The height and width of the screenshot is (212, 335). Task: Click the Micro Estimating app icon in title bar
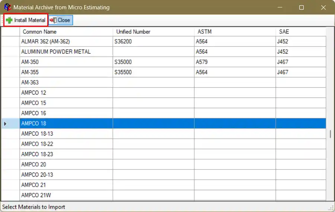(x=8, y=7)
